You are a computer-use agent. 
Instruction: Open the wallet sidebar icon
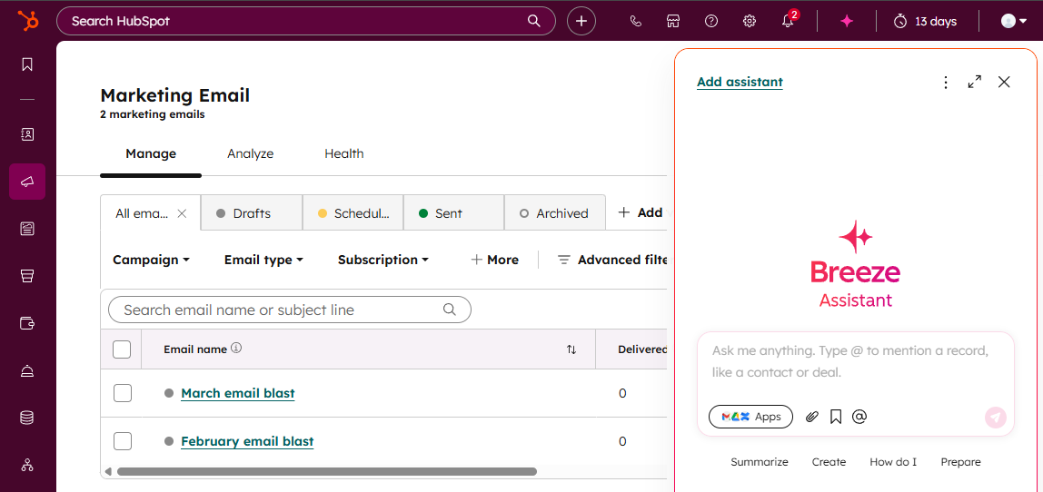click(x=27, y=324)
